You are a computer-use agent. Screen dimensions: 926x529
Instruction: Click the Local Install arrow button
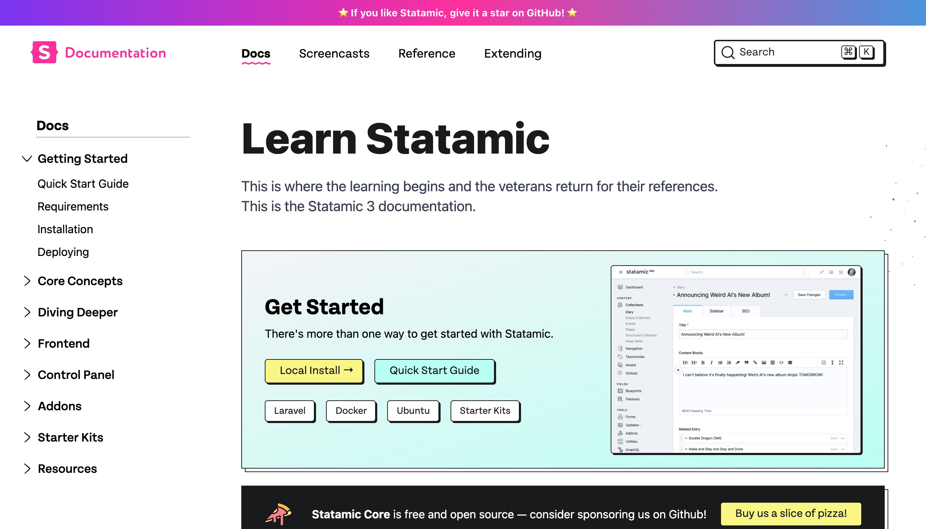point(314,370)
